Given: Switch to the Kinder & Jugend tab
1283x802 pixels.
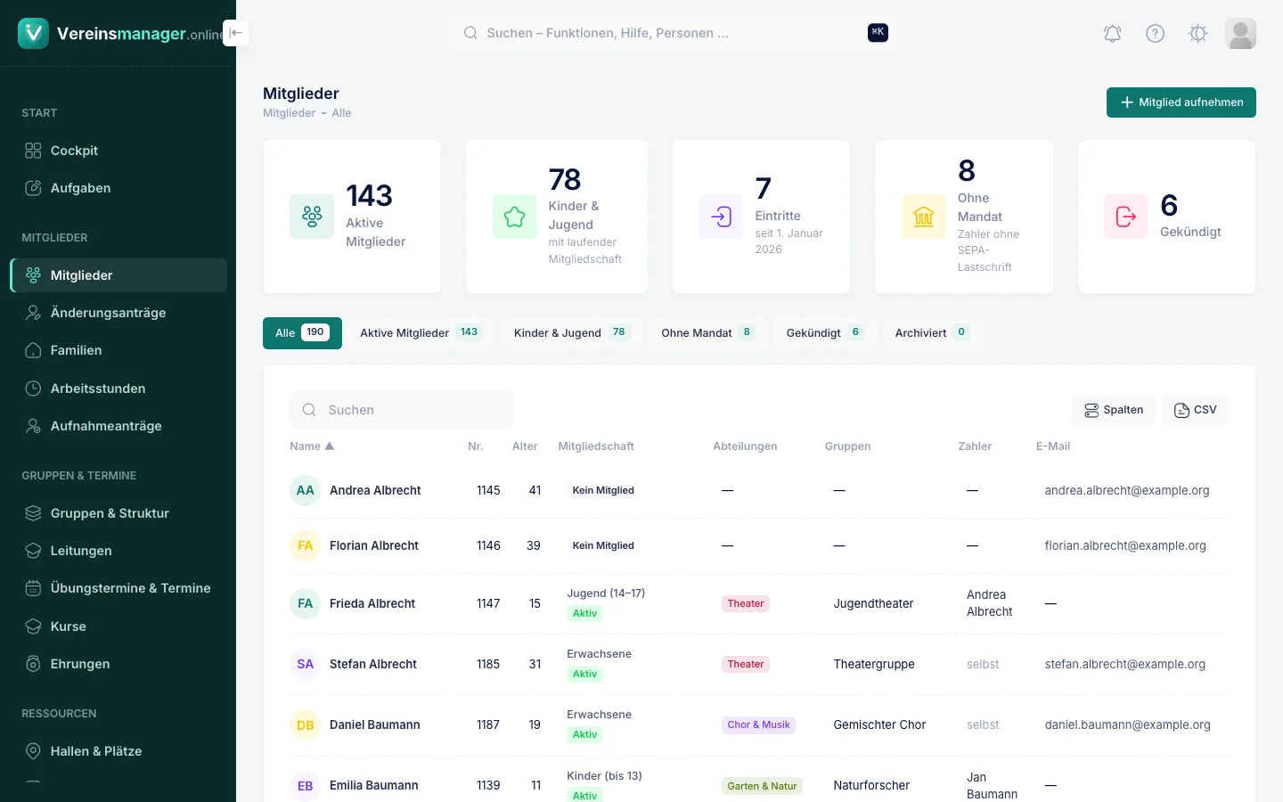Looking at the screenshot, I should pyautogui.click(x=572, y=333).
